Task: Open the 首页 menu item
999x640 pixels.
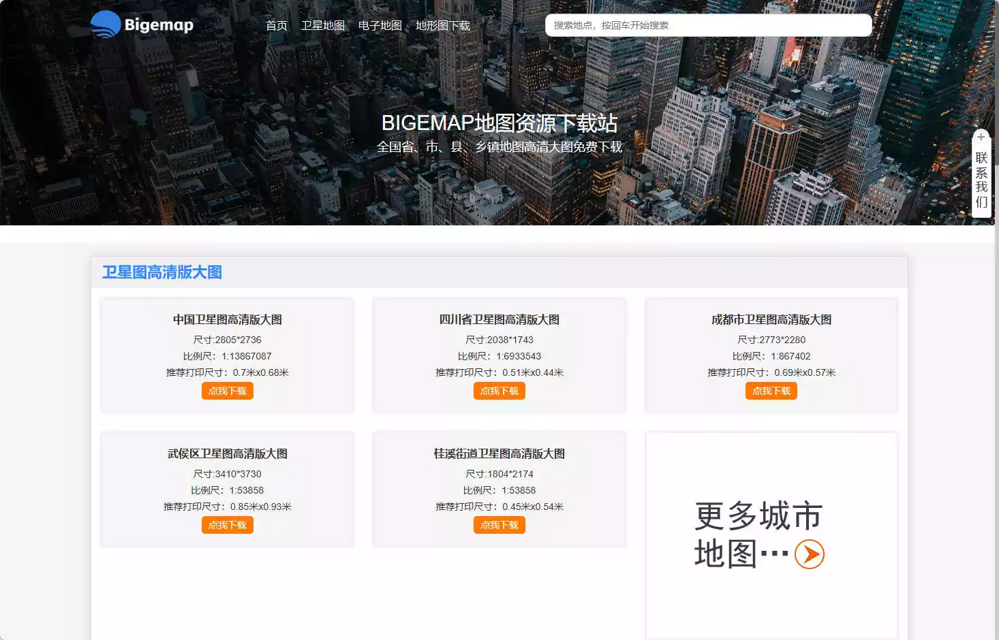Action: coord(277,25)
